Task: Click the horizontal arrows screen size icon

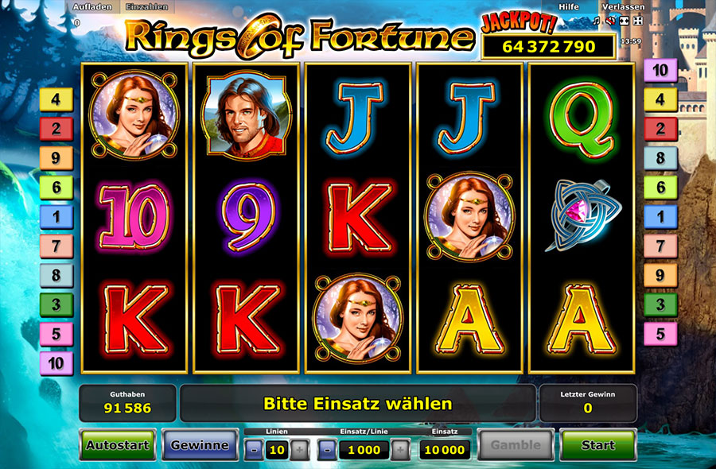Action: pos(624,21)
